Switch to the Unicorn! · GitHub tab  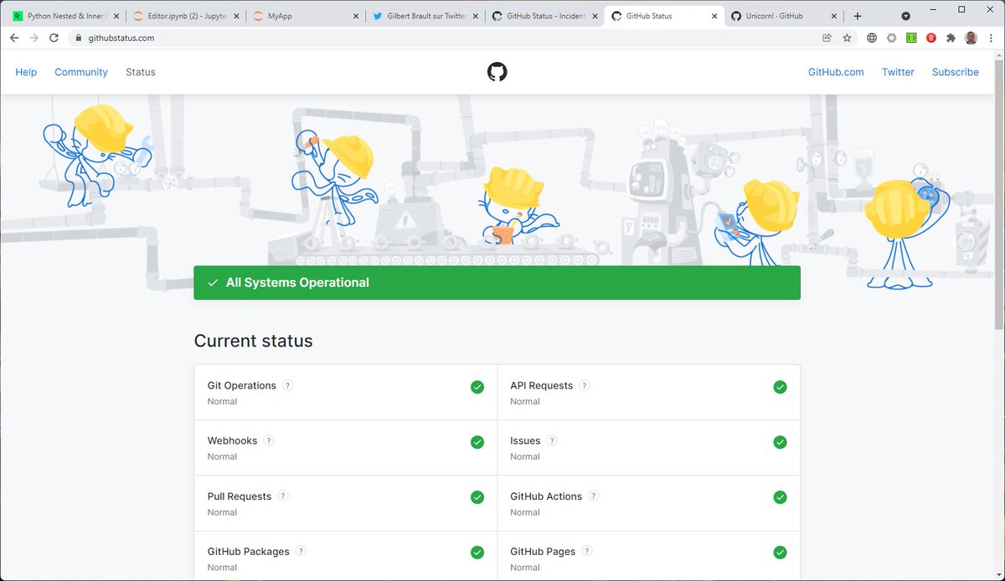click(785, 16)
